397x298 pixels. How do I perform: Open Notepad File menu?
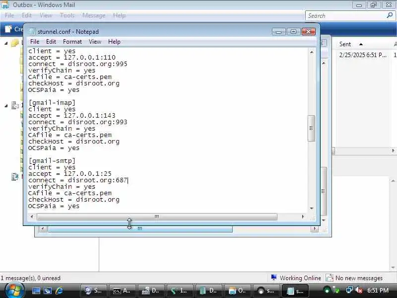[34, 42]
